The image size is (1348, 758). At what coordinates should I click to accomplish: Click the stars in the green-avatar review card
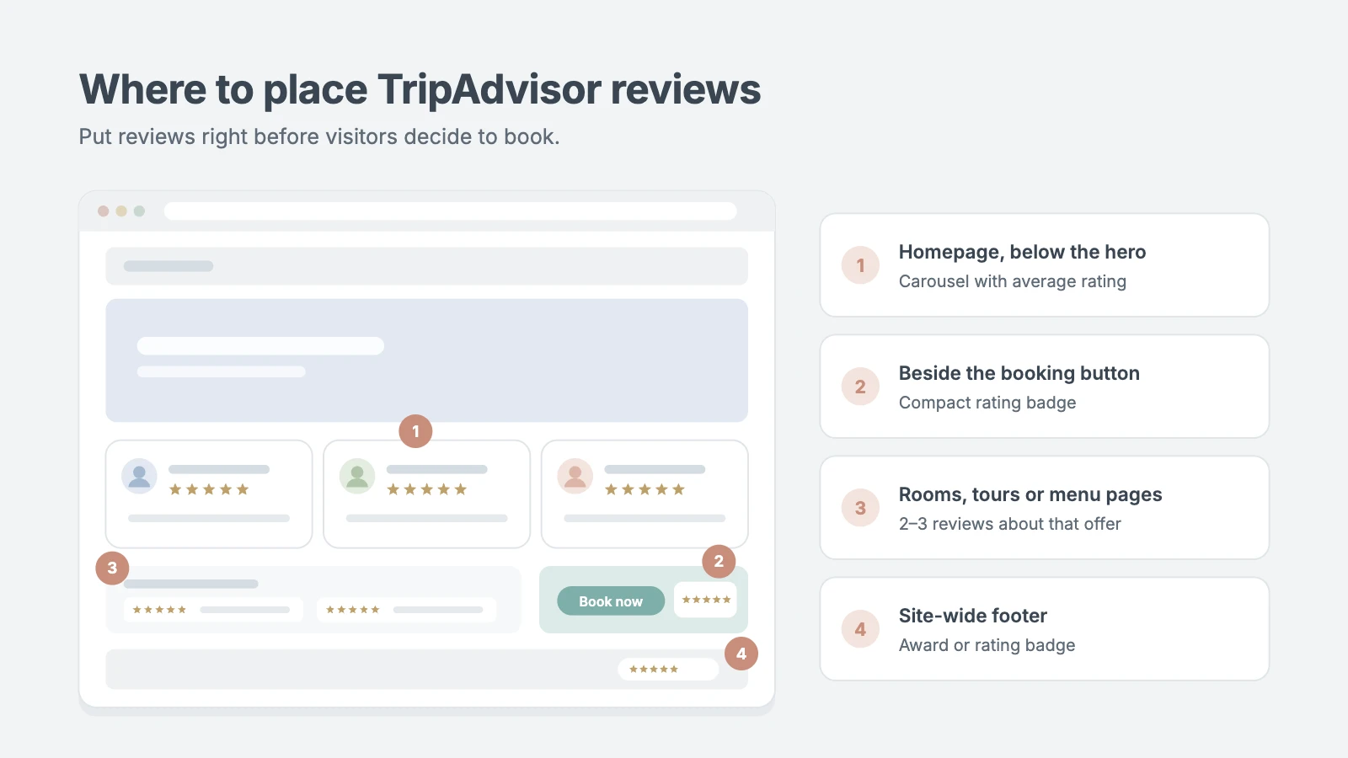click(426, 489)
